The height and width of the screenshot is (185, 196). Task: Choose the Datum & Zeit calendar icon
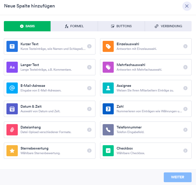tap(12, 109)
